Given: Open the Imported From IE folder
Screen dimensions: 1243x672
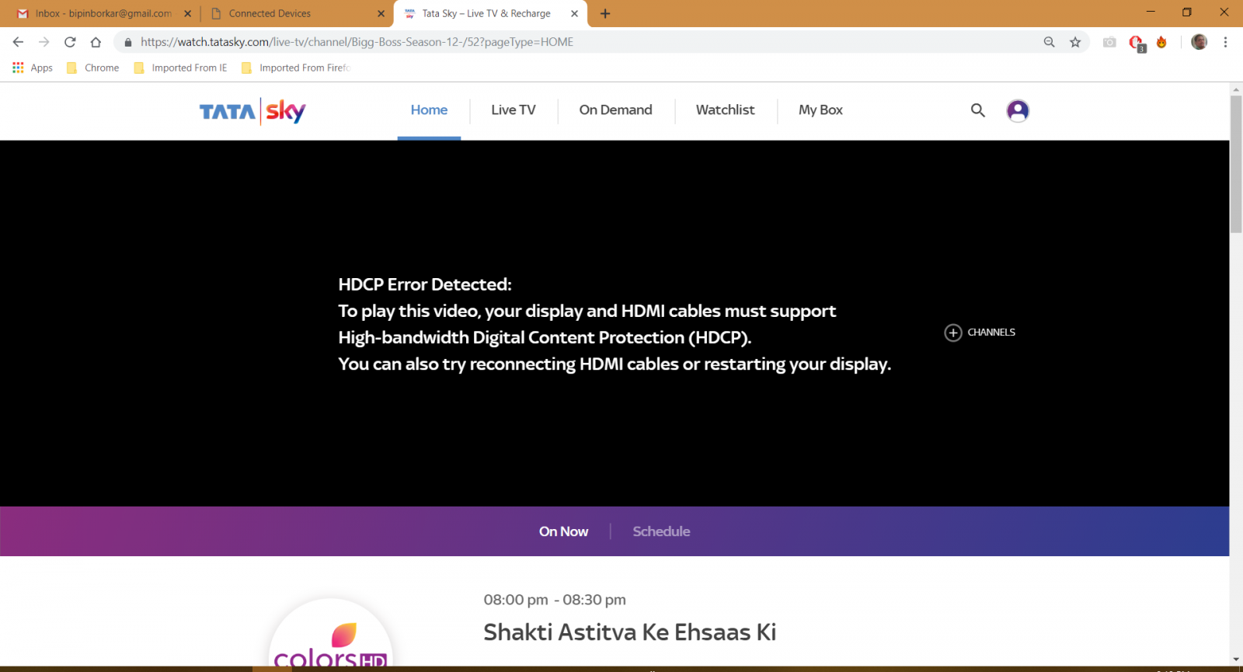Looking at the screenshot, I should point(181,68).
